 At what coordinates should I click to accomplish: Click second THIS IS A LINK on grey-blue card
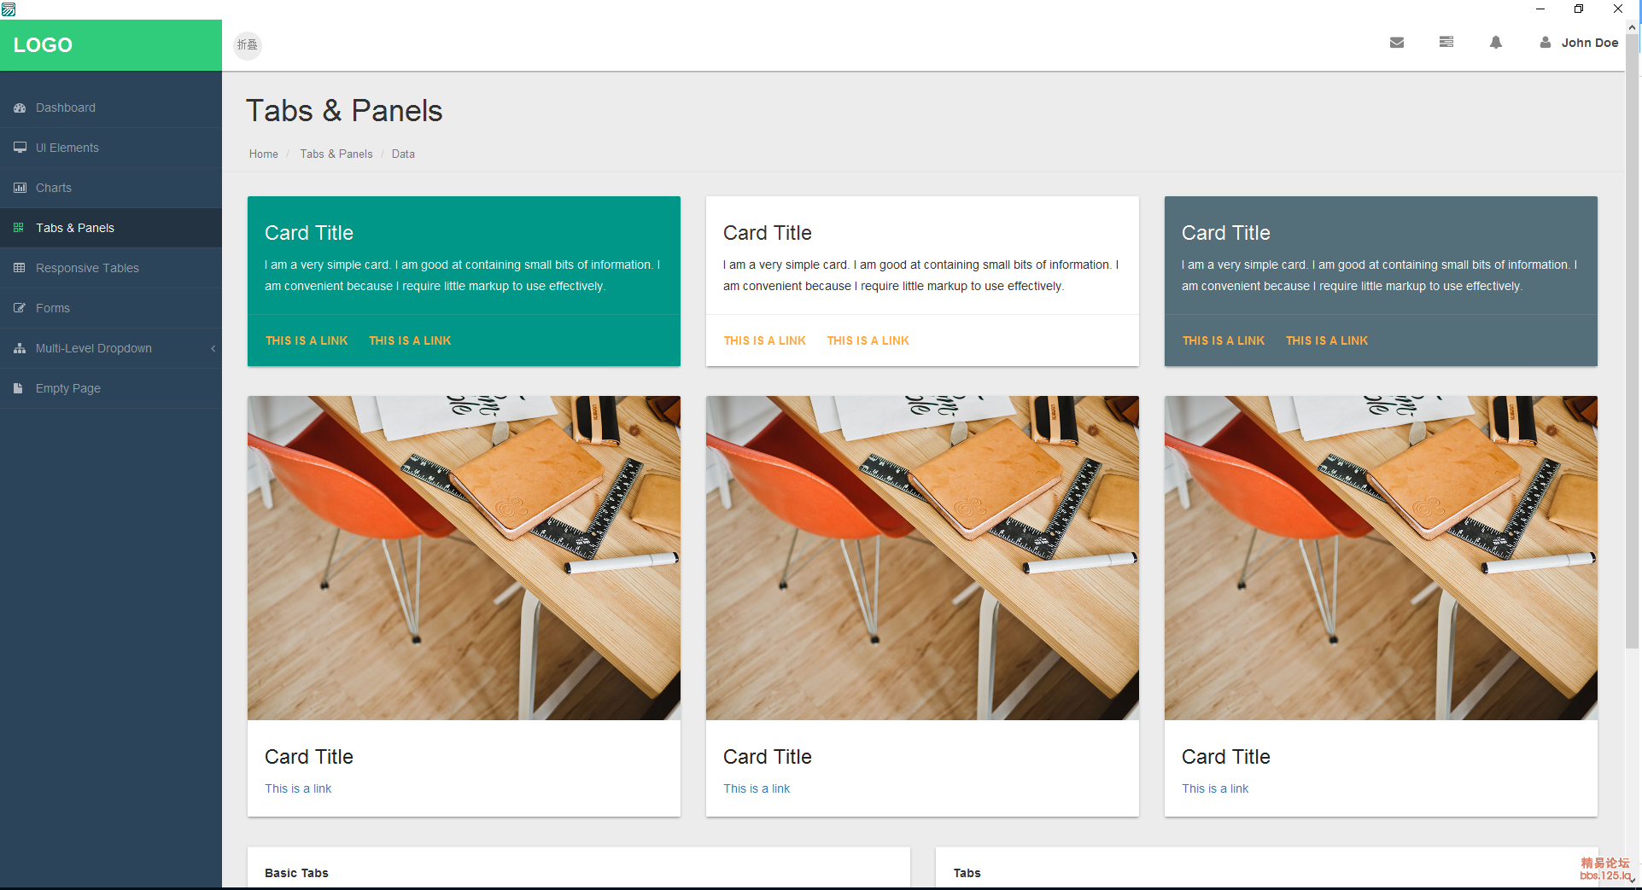click(x=1327, y=340)
